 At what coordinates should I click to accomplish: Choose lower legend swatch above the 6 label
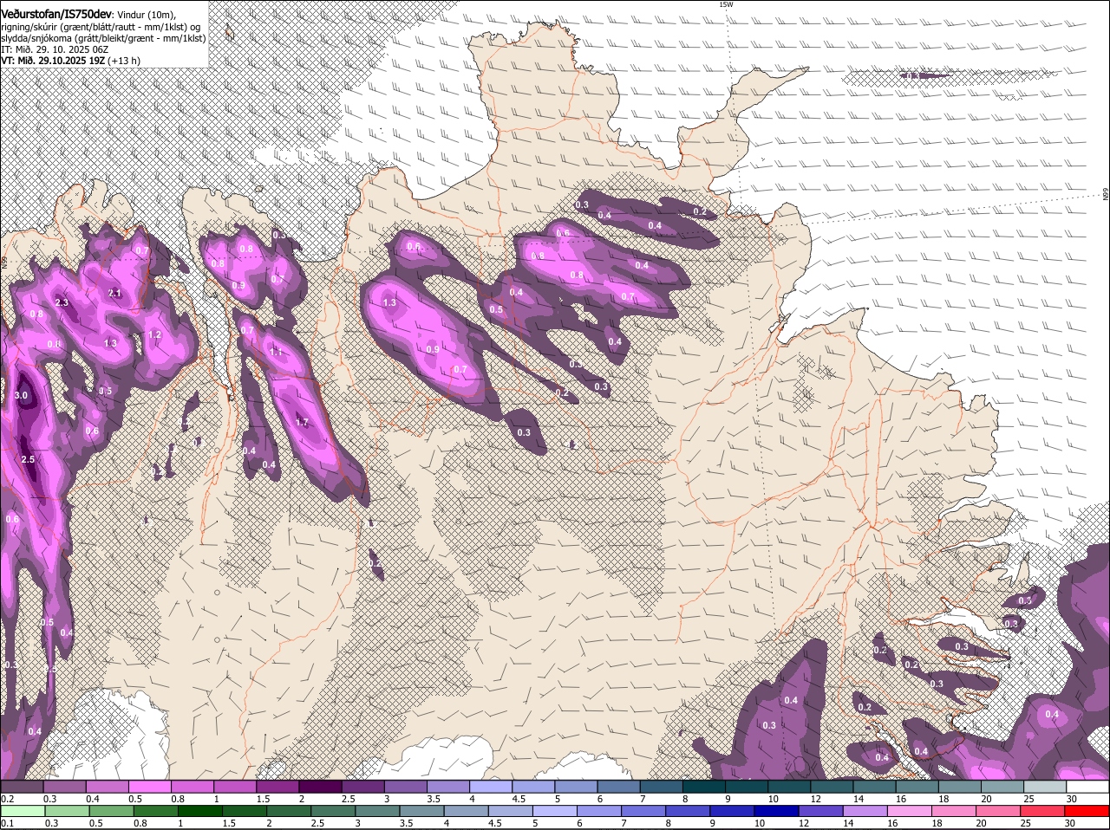pos(600,811)
